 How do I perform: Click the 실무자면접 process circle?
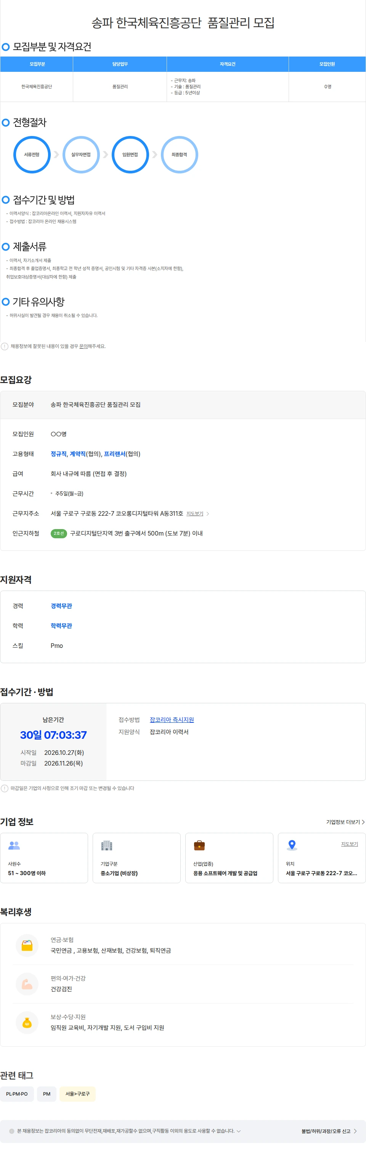pyautogui.click(x=81, y=155)
